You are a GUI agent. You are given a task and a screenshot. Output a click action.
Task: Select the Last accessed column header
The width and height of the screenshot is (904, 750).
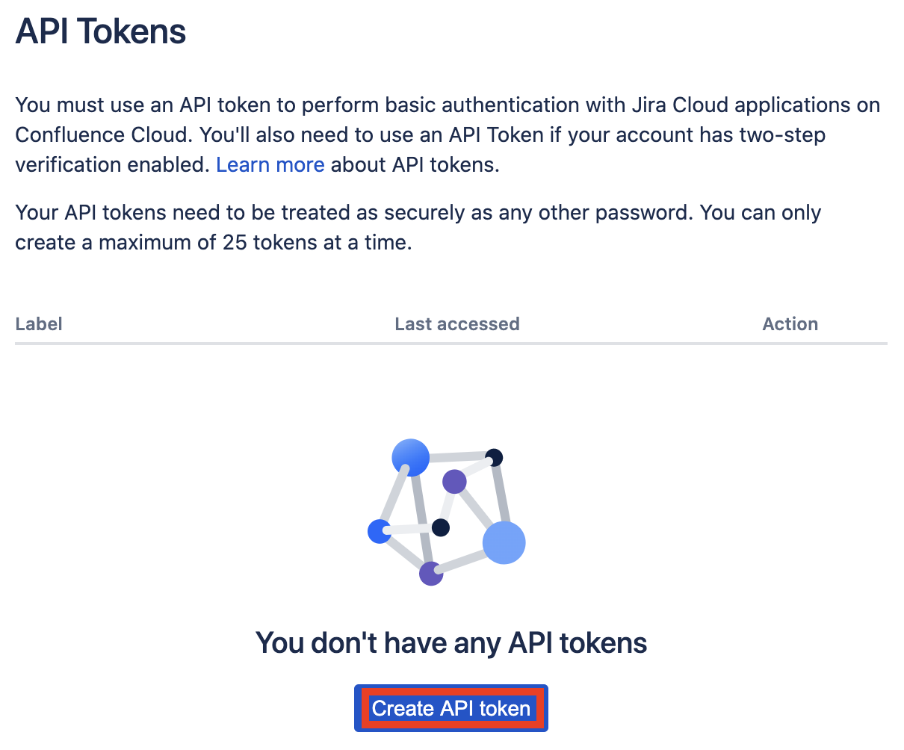pyautogui.click(x=457, y=324)
